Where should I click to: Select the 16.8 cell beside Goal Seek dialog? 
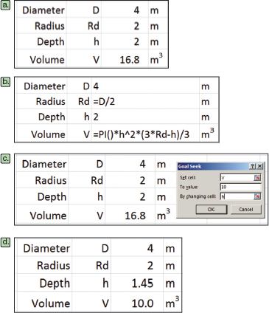tap(130, 216)
